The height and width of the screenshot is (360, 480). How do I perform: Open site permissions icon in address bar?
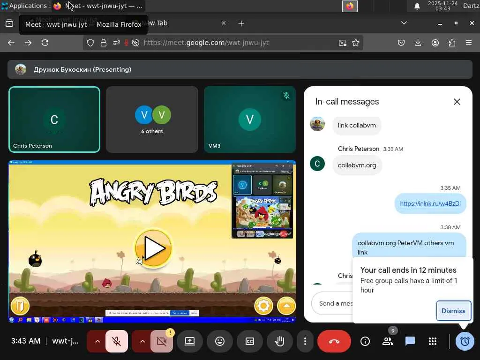[116, 43]
